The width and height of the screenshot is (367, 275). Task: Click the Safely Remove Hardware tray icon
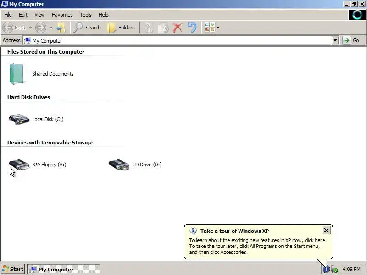click(334, 269)
